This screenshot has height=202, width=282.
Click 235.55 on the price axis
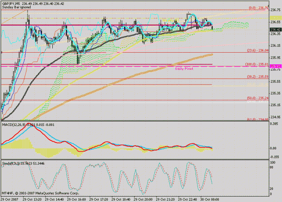(x=275, y=81)
